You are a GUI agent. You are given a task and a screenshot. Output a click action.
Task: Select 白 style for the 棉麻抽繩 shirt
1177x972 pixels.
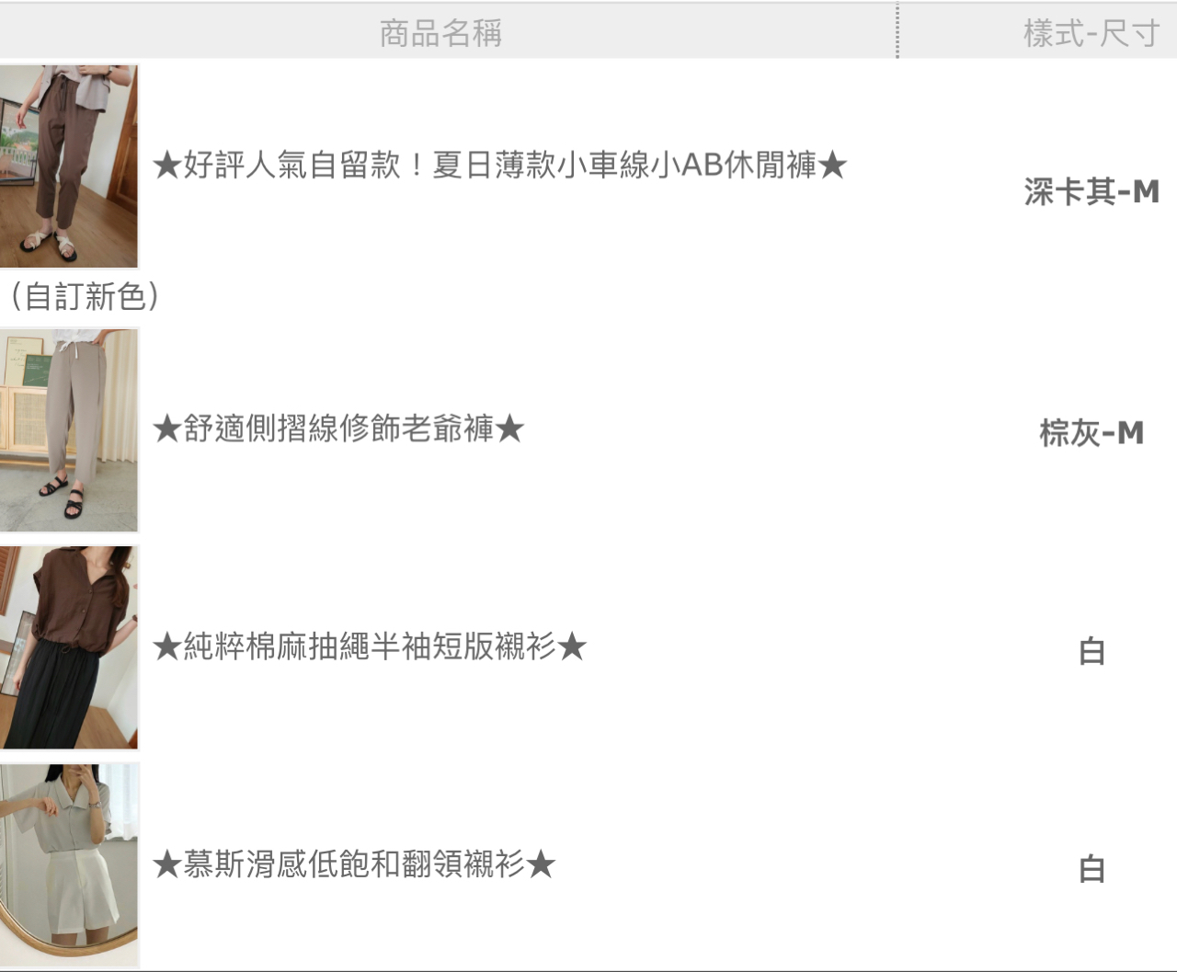(1091, 651)
